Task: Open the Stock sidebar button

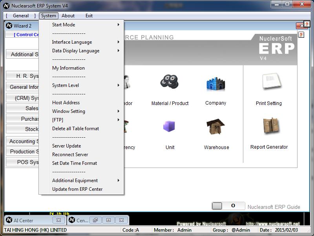Action: (x=22, y=129)
